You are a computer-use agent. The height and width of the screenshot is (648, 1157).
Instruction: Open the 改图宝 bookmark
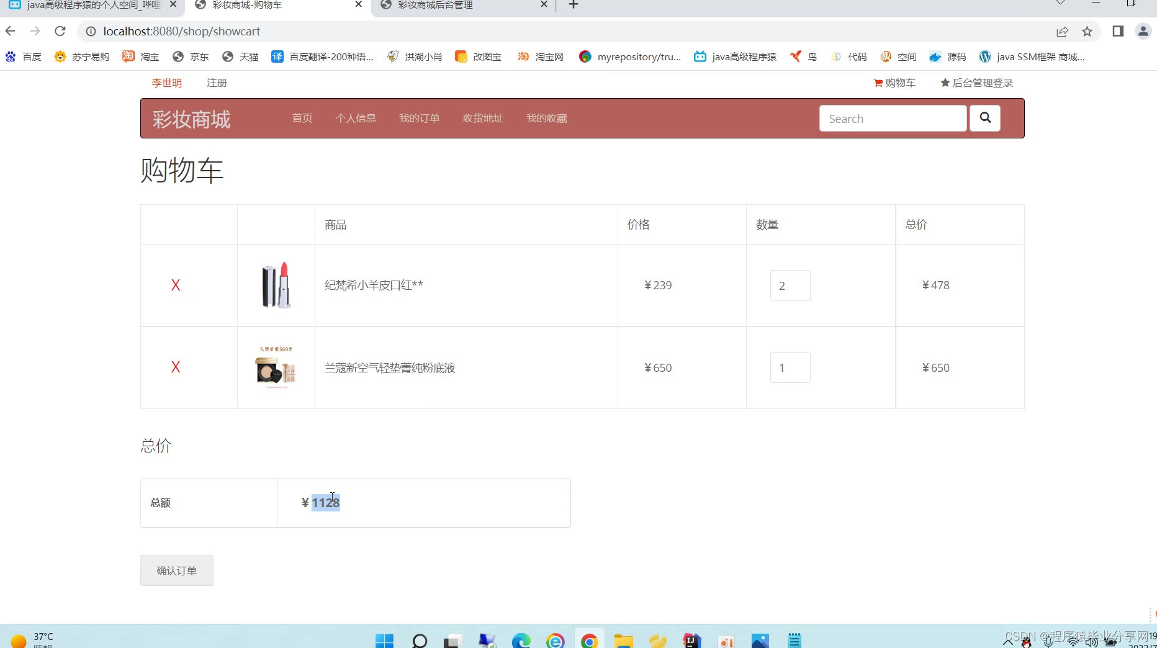pos(479,56)
